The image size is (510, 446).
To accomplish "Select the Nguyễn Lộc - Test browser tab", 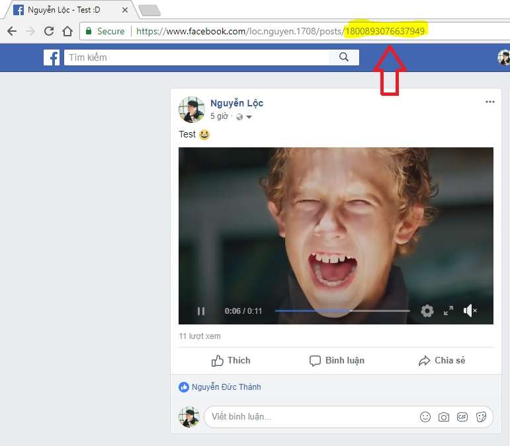I will pos(65,10).
